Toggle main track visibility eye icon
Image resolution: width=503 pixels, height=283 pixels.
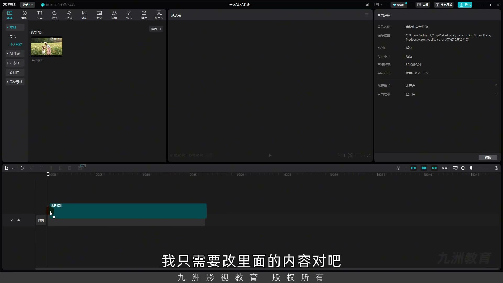[x=19, y=220]
